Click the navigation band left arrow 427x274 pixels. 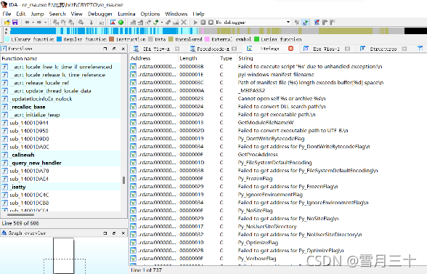6,29
